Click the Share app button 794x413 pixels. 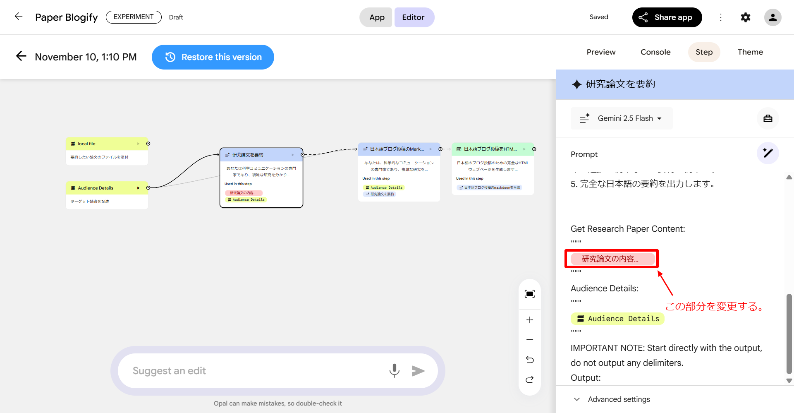667,17
